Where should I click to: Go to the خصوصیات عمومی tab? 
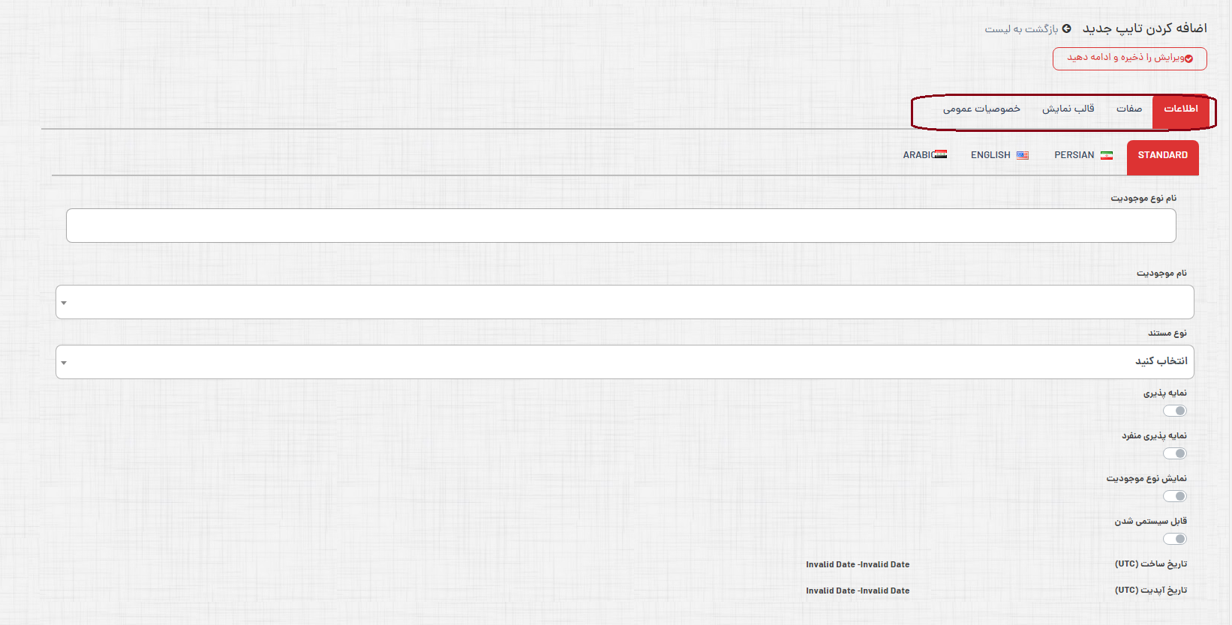click(981, 109)
